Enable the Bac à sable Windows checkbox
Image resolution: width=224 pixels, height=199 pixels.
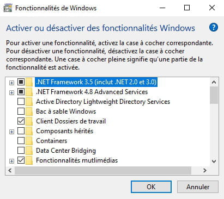(21, 111)
